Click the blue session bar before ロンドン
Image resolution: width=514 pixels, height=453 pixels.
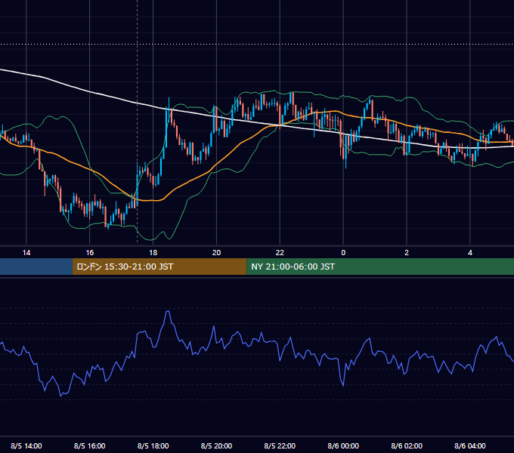click(36, 267)
